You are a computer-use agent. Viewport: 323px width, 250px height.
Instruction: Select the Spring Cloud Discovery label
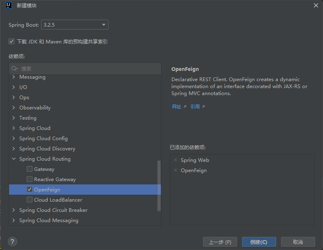47,149
